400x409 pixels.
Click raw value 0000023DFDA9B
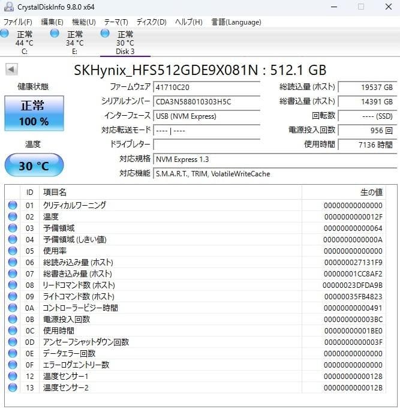point(353,285)
